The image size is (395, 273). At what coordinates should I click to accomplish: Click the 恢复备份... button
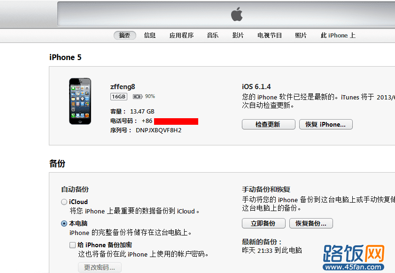(x=311, y=223)
